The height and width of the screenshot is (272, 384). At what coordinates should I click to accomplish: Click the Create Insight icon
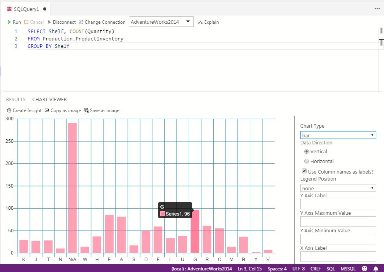point(9,111)
